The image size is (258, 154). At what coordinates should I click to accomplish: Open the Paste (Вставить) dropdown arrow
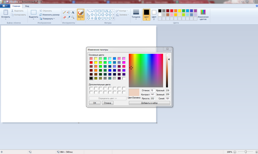coord(6,19)
